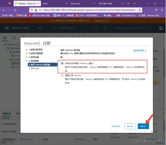Open the Administrator@VSPHERE.LOCAL user dropdown
Viewport: 166px width, 145px height.
(132, 28)
